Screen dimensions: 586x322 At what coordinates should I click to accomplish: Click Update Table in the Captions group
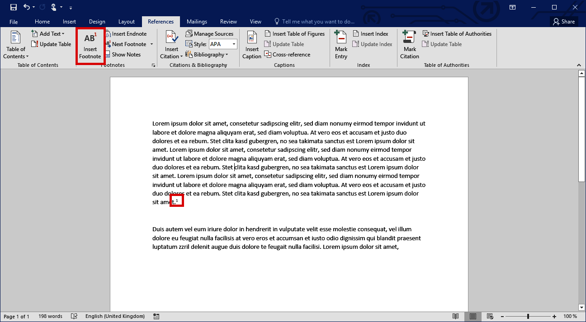(x=284, y=44)
